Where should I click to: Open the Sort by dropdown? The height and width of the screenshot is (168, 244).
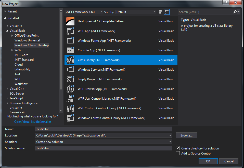click(x=136, y=12)
